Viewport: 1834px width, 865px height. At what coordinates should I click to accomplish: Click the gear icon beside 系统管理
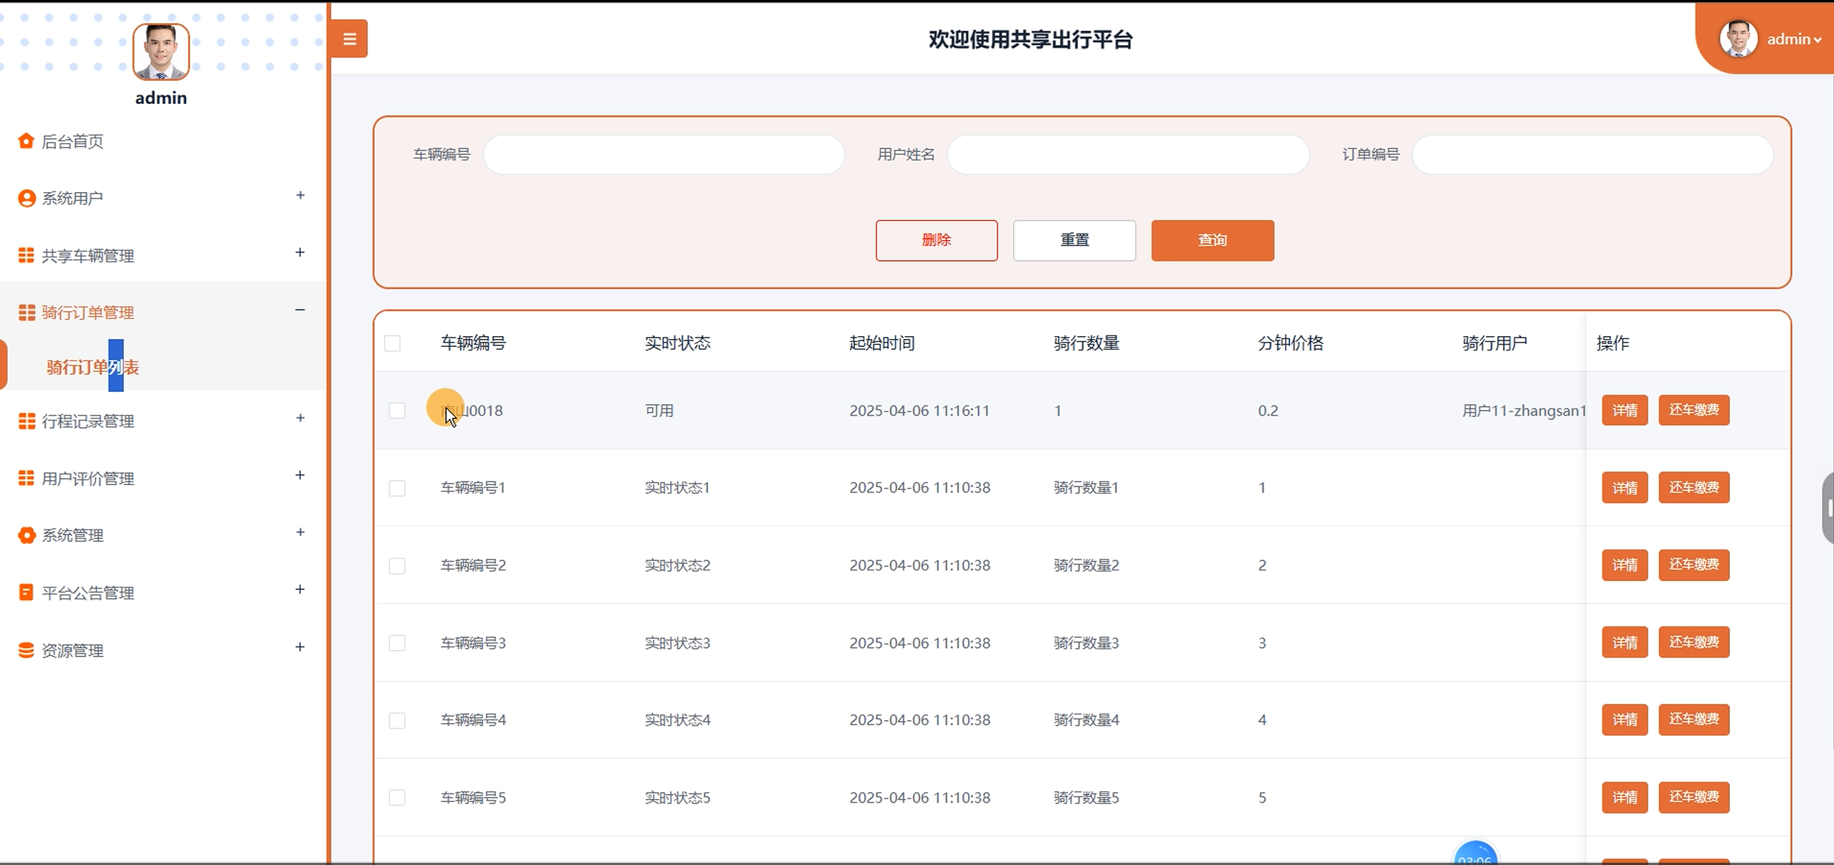coord(27,535)
